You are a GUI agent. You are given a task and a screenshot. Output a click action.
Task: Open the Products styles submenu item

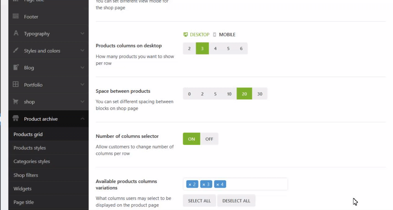coord(30,148)
